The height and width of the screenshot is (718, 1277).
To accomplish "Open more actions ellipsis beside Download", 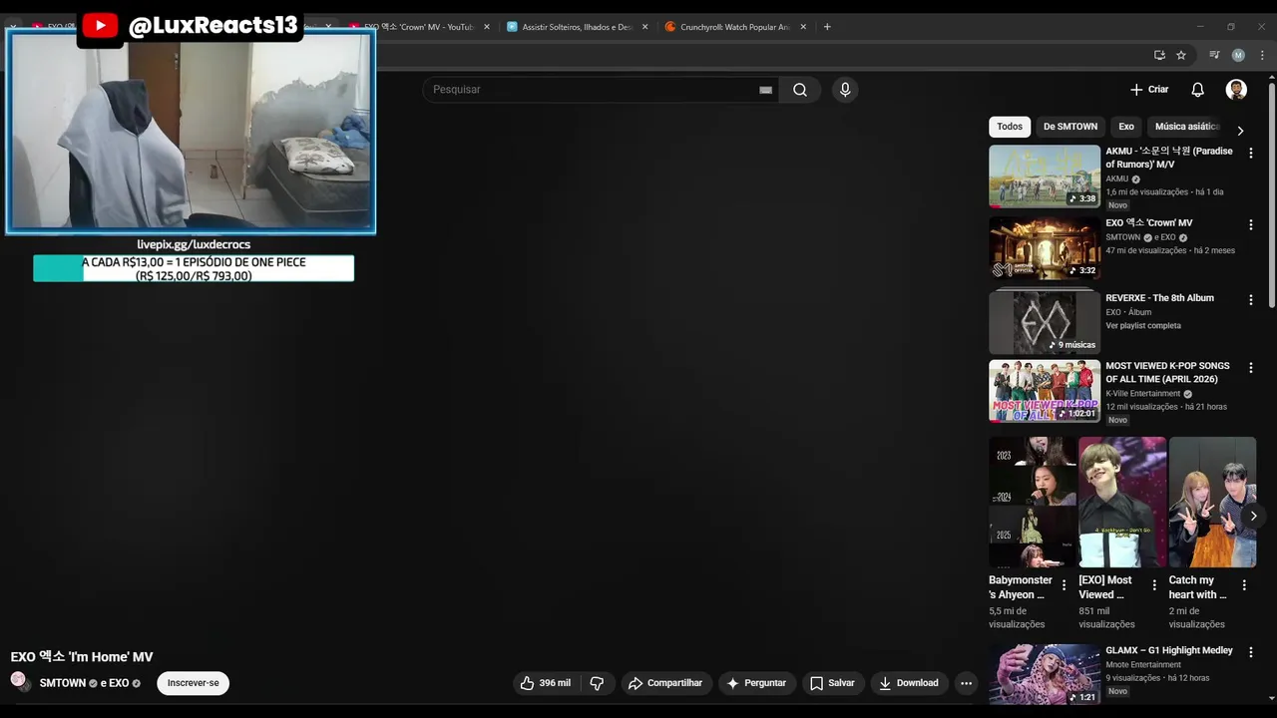I will point(966,683).
